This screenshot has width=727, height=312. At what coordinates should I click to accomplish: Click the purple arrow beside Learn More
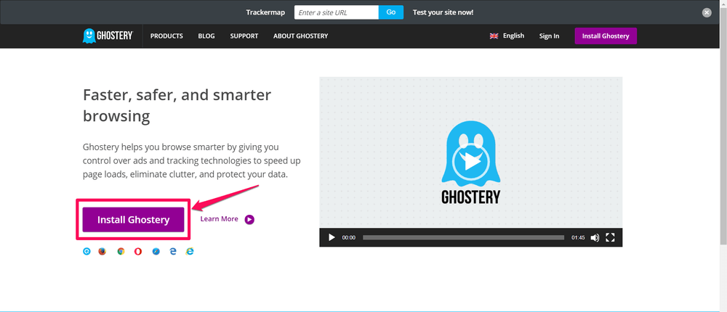pyautogui.click(x=250, y=219)
